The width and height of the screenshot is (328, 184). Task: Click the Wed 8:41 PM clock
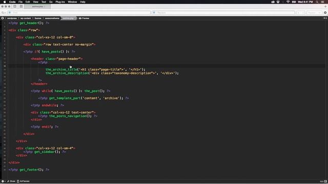305,2
